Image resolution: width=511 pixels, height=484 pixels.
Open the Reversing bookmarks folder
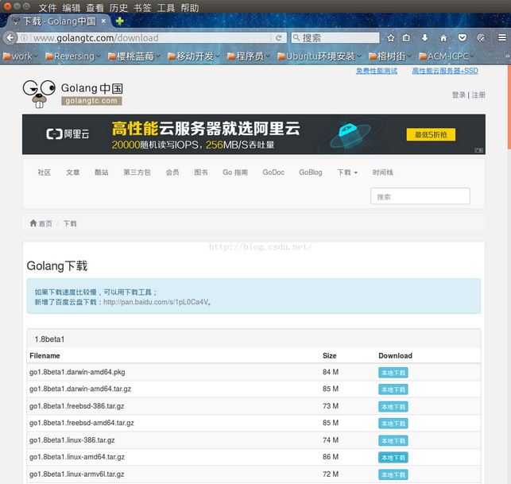coord(72,56)
